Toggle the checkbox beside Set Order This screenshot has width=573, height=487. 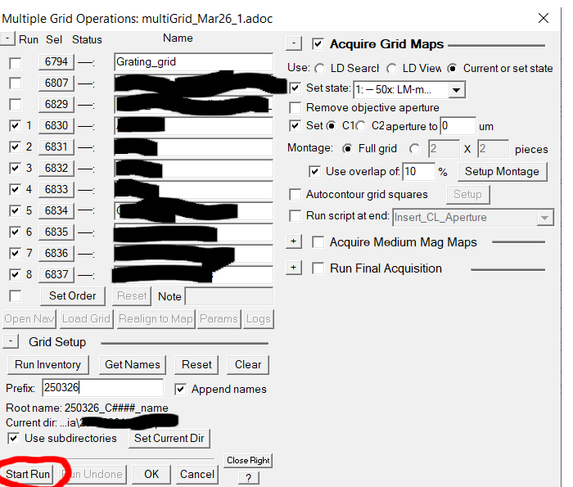click(15, 296)
